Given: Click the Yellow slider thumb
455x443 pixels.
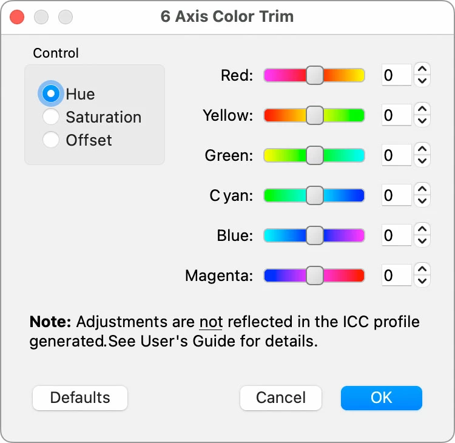Looking at the screenshot, I should tap(314, 115).
